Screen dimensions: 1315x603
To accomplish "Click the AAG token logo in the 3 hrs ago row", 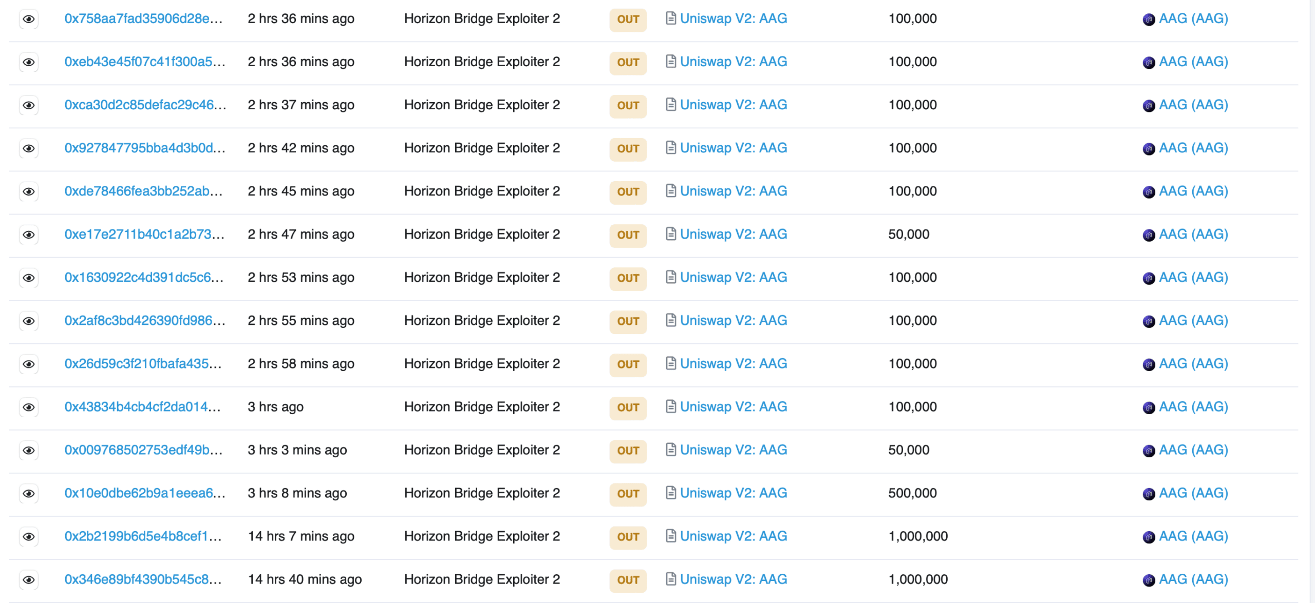I will coord(1149,407).
